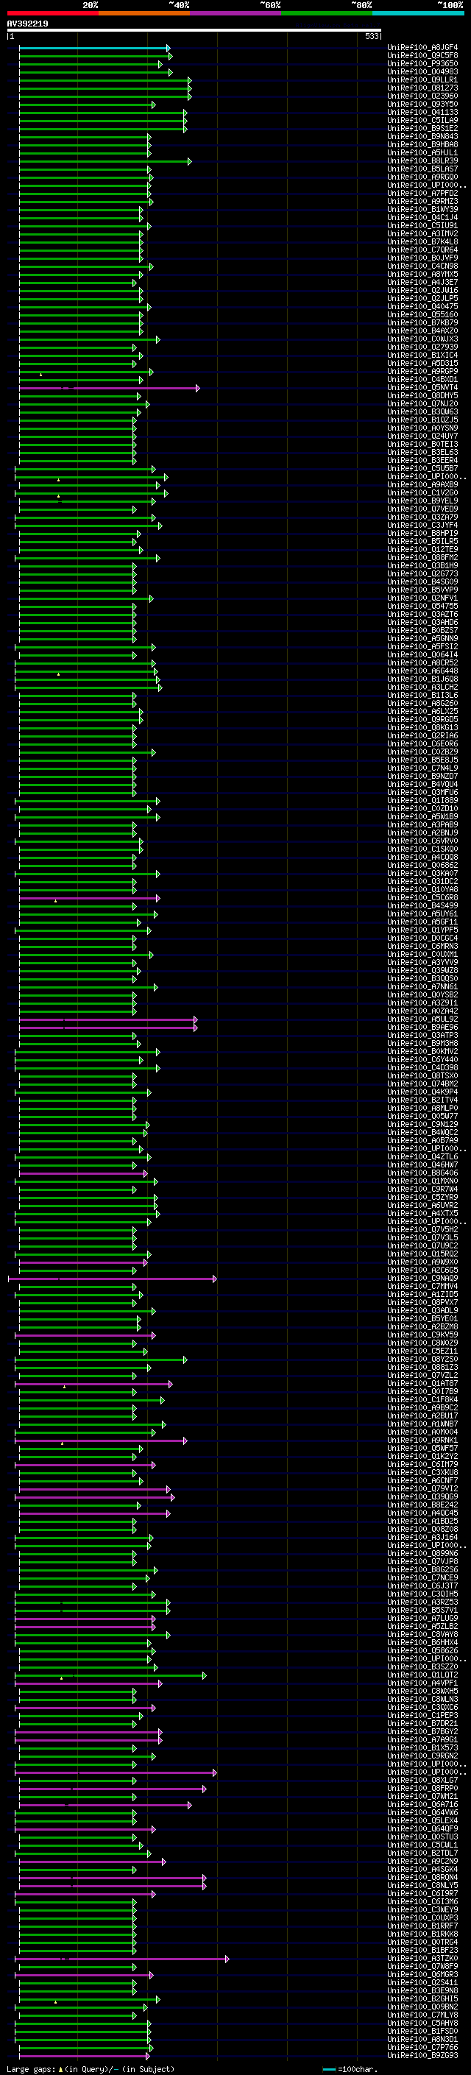
Task: Click the green ~80% identity color segment
Action: [x=327, y=13]
